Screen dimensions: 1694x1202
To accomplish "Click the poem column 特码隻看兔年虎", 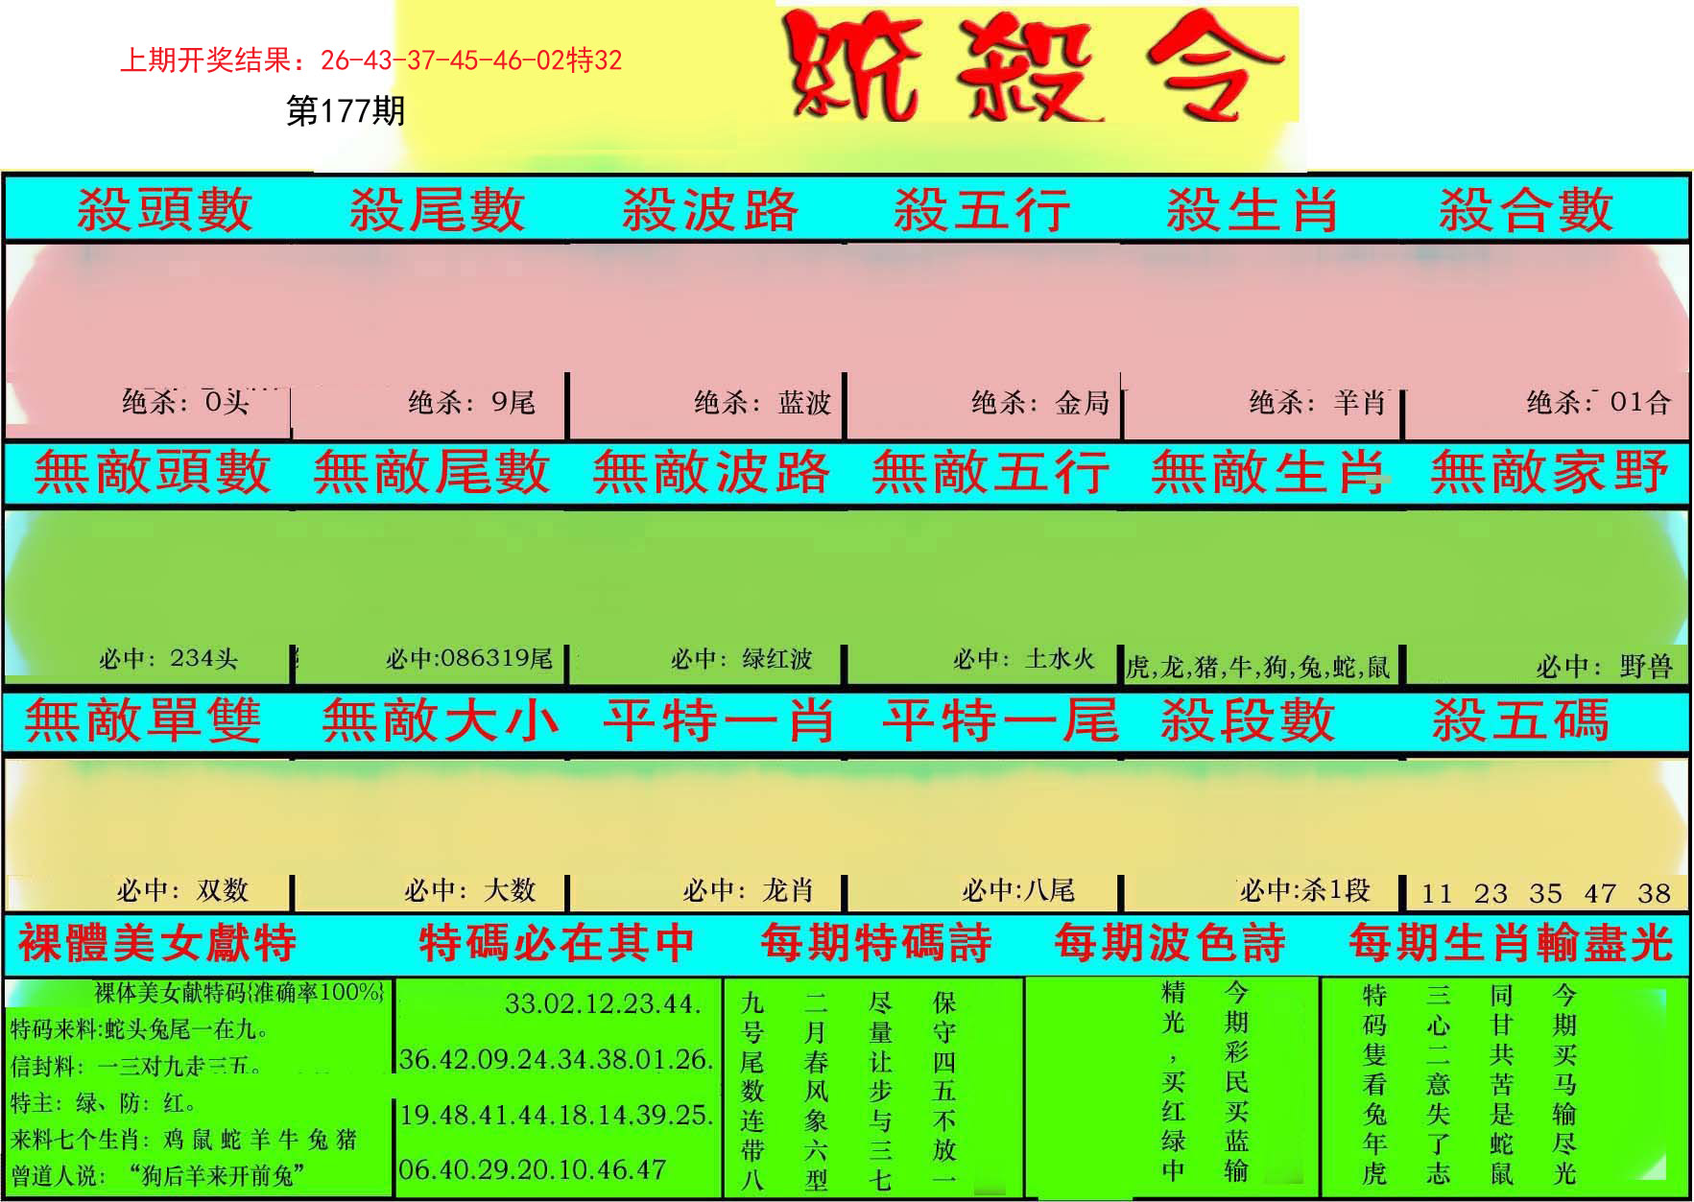I will tap(1374, 1084).
